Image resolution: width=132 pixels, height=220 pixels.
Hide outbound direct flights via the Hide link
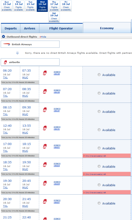coord(43,37)
